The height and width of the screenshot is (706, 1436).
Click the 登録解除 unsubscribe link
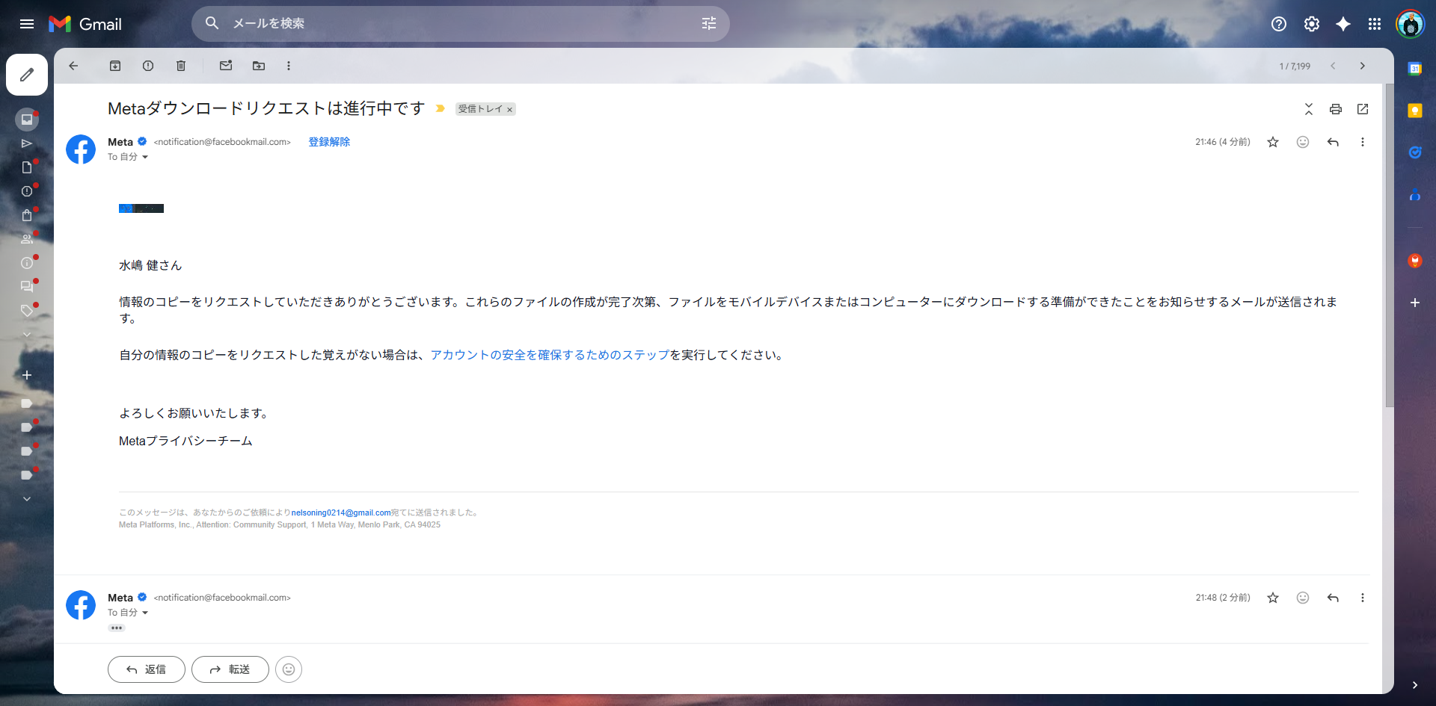tap(329, 142)
